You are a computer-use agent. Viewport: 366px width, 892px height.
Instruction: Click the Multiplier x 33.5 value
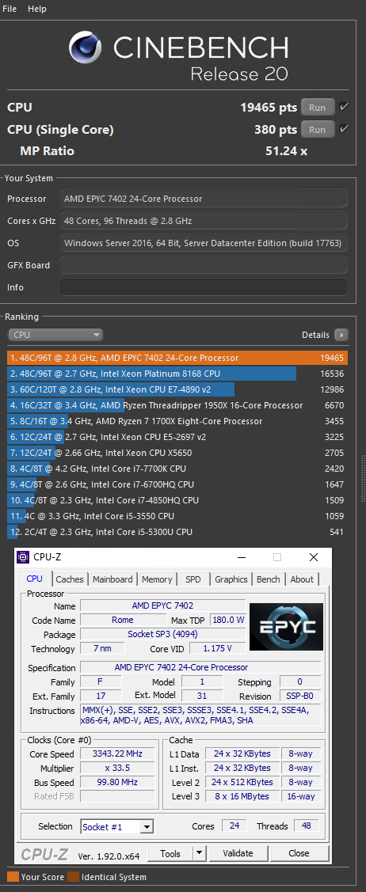pos(116,768)
